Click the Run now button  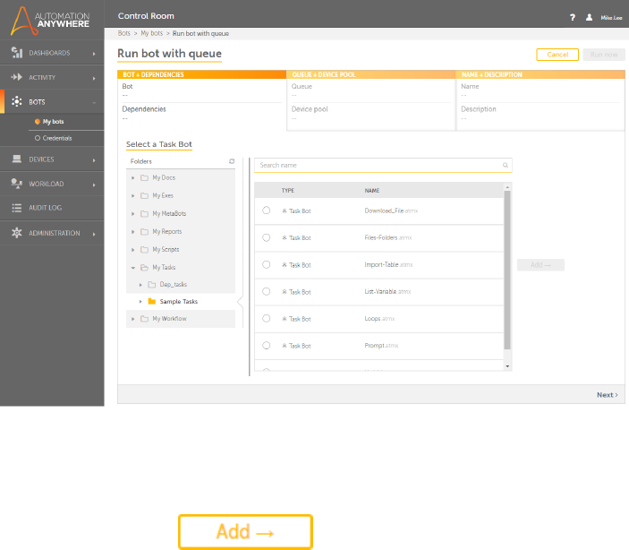[604, 55]
